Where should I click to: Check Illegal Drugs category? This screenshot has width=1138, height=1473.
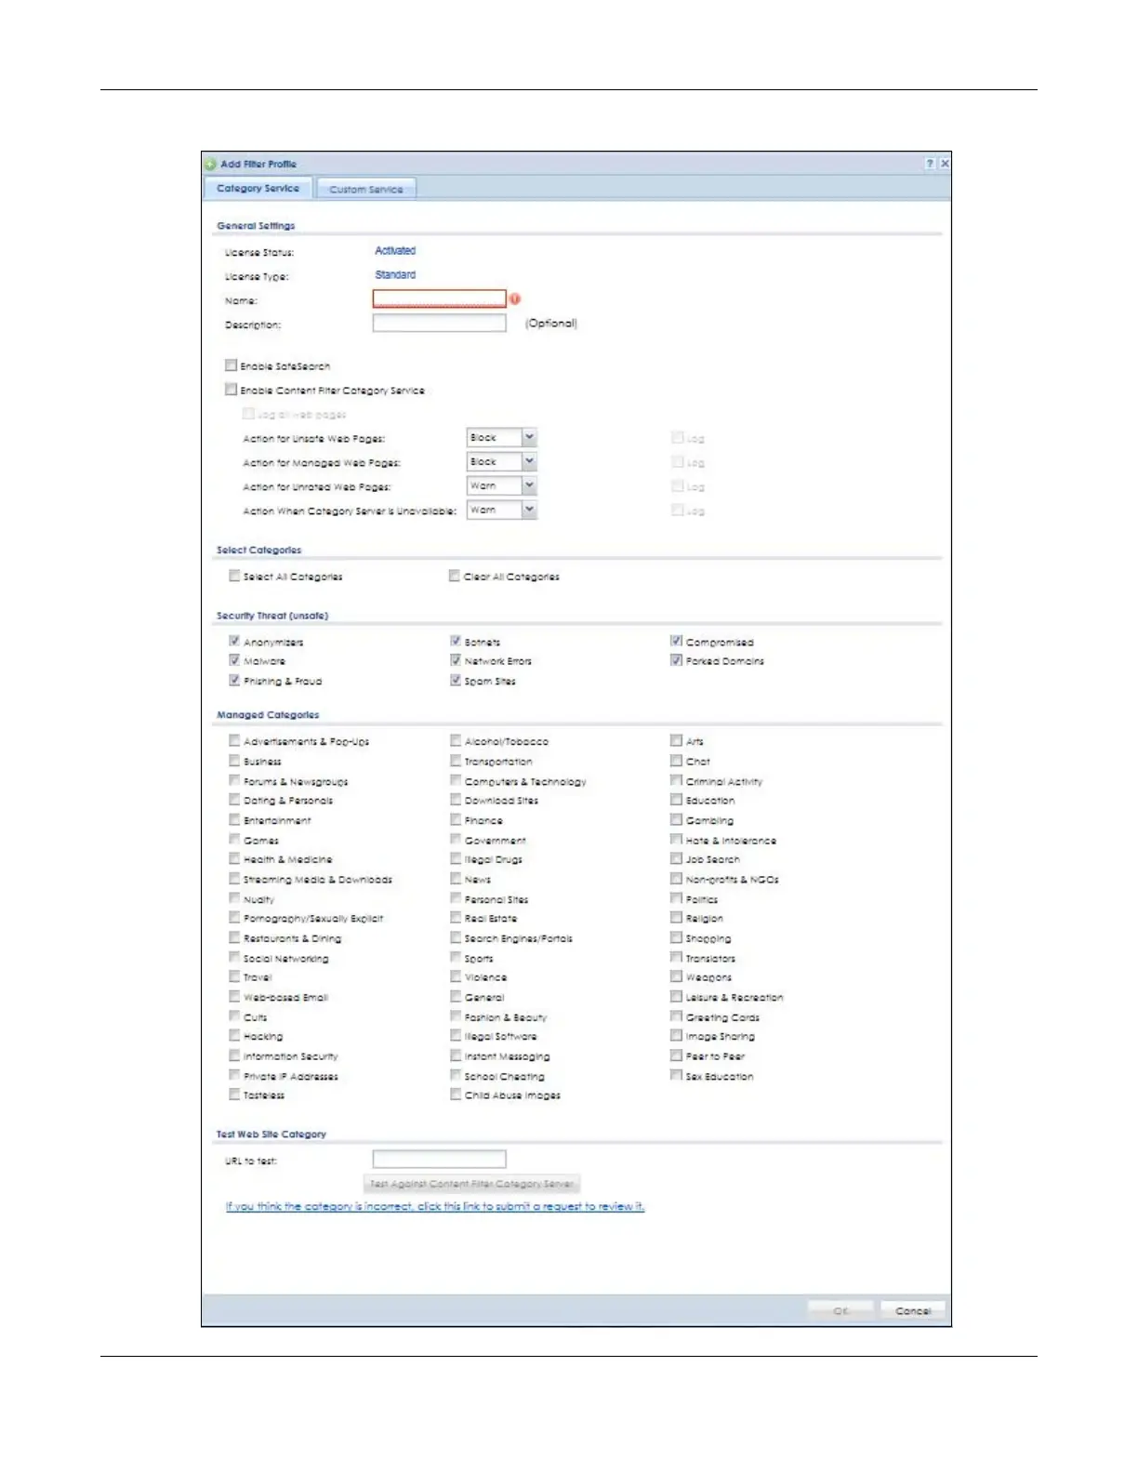pos(456,858)
